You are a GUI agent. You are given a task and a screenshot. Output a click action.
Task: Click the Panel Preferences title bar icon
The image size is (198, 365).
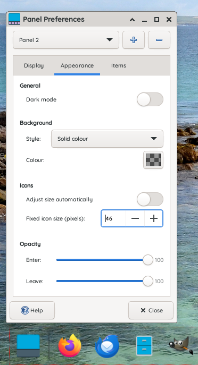coord(14,19)
